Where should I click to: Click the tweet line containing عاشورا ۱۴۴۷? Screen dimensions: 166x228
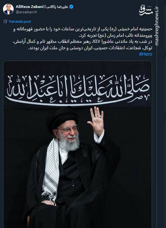pyautogui.click(x=83, y=42)
